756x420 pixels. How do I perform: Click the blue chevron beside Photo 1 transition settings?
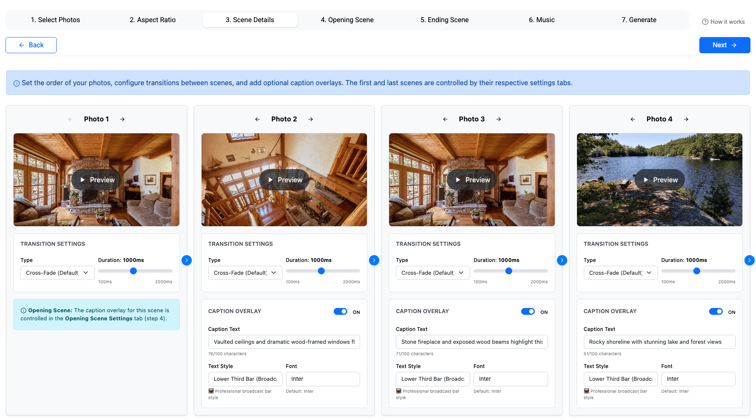click(x=187, y=260)
